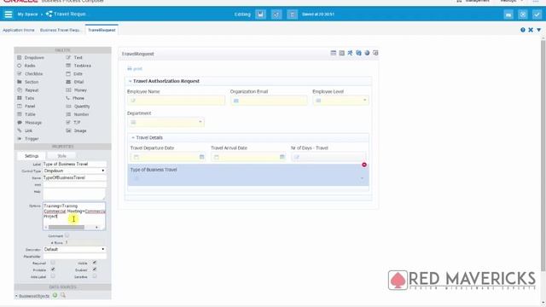546x307 pixels.
Task: Add a Checkbox control from palette
Action: click(30, 74)
